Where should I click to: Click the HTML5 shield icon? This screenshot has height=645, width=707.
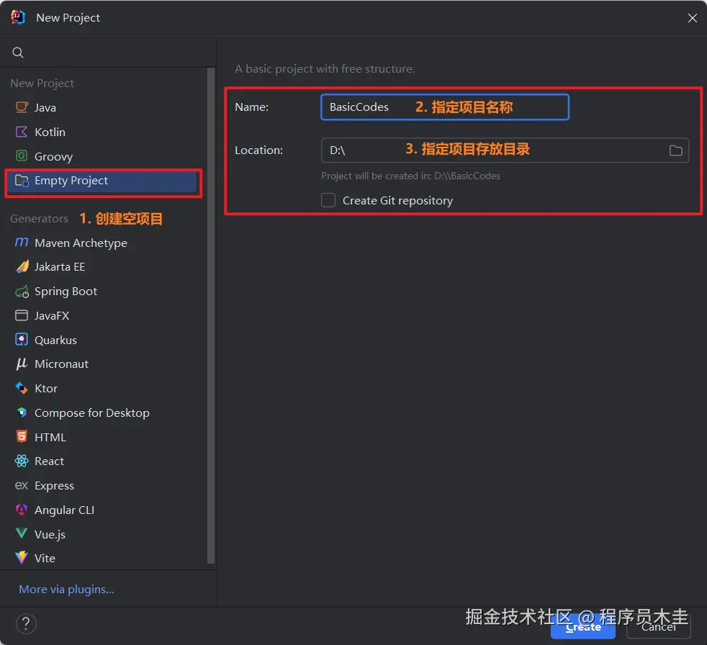pyautogui.click(x=22, y=436)
